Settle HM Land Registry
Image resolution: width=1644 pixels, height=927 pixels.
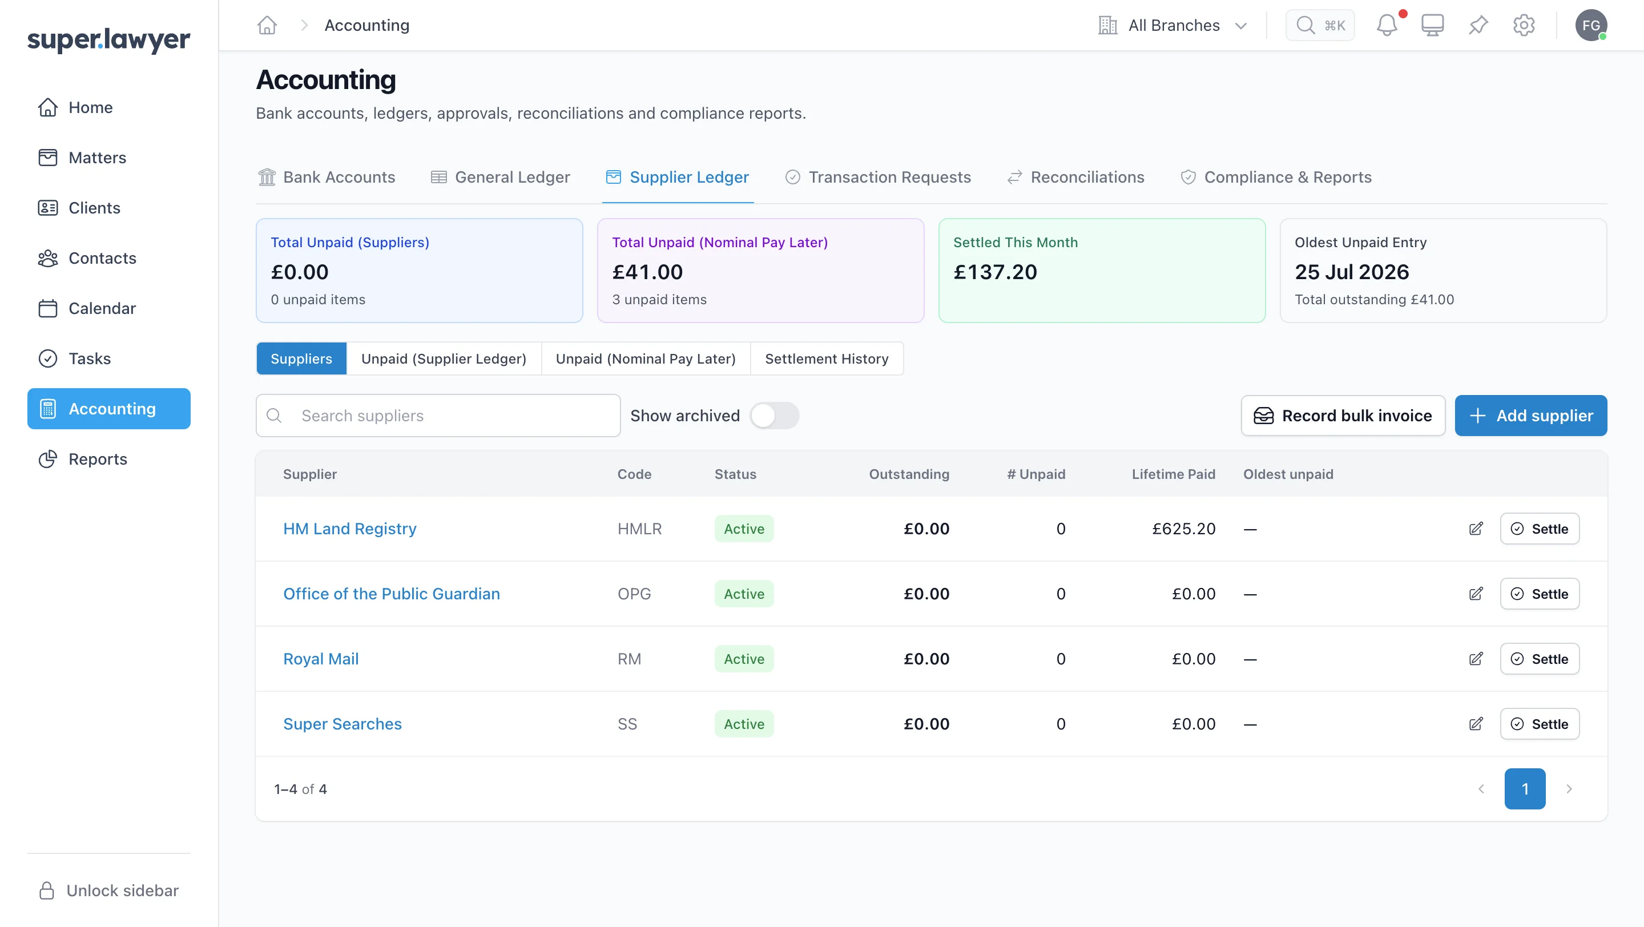[x=1540, y=529]
